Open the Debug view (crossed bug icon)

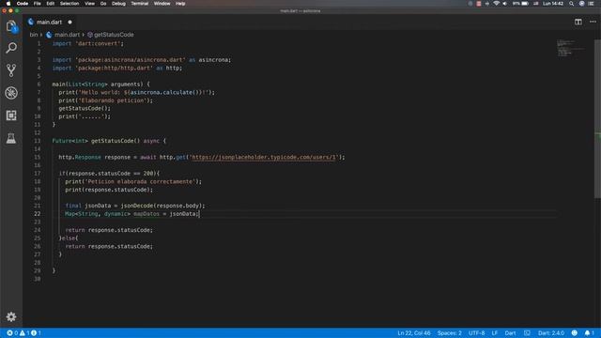point(11,93)
